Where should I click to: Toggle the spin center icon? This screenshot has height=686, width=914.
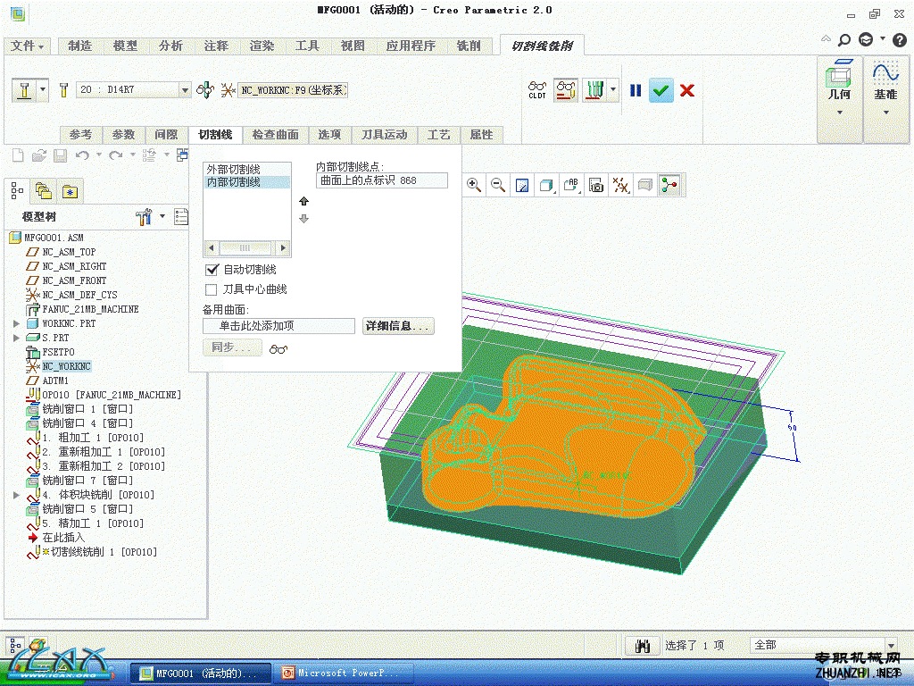pyautogui.click(x=669, y=186)
